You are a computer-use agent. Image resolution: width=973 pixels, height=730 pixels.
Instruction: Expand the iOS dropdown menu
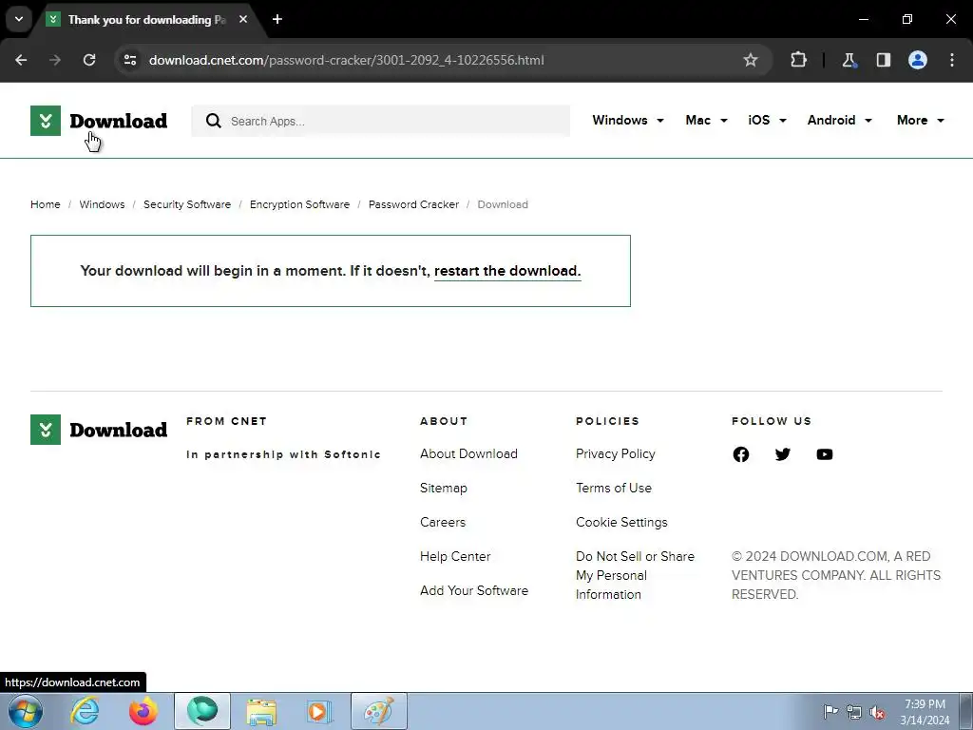[x=767, y=121]
